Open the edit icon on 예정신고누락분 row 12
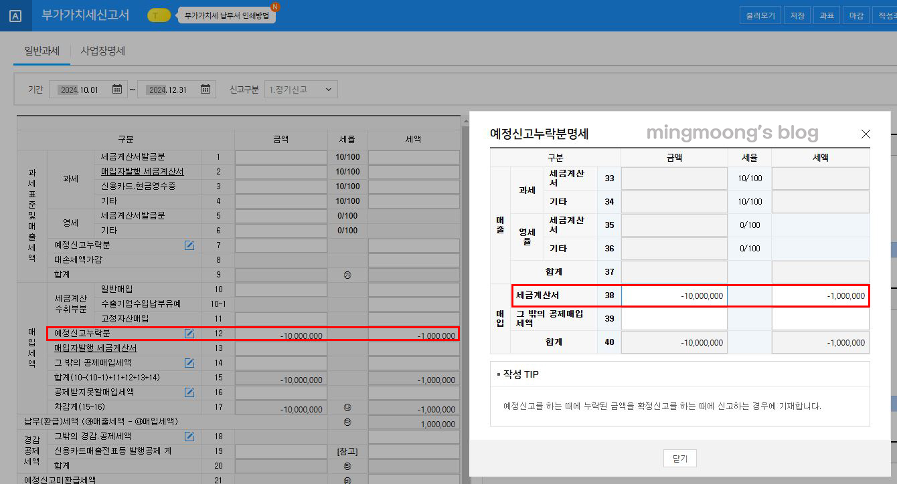The image size is (897, 484). pyautogui.click(x=189, y=335)
